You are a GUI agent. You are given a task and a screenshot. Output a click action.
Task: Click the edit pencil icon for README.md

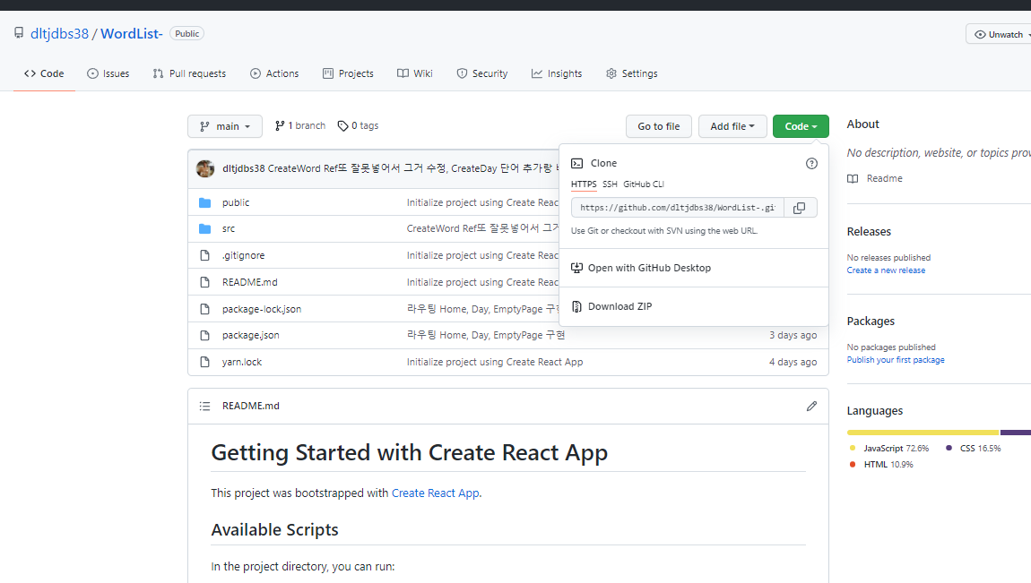pos(811,407)
